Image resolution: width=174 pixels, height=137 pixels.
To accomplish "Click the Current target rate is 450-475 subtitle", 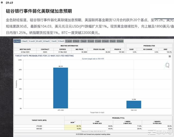I will [x=93, y=59].
